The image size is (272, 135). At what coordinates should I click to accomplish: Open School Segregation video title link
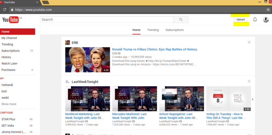click(x=179, y=116)
